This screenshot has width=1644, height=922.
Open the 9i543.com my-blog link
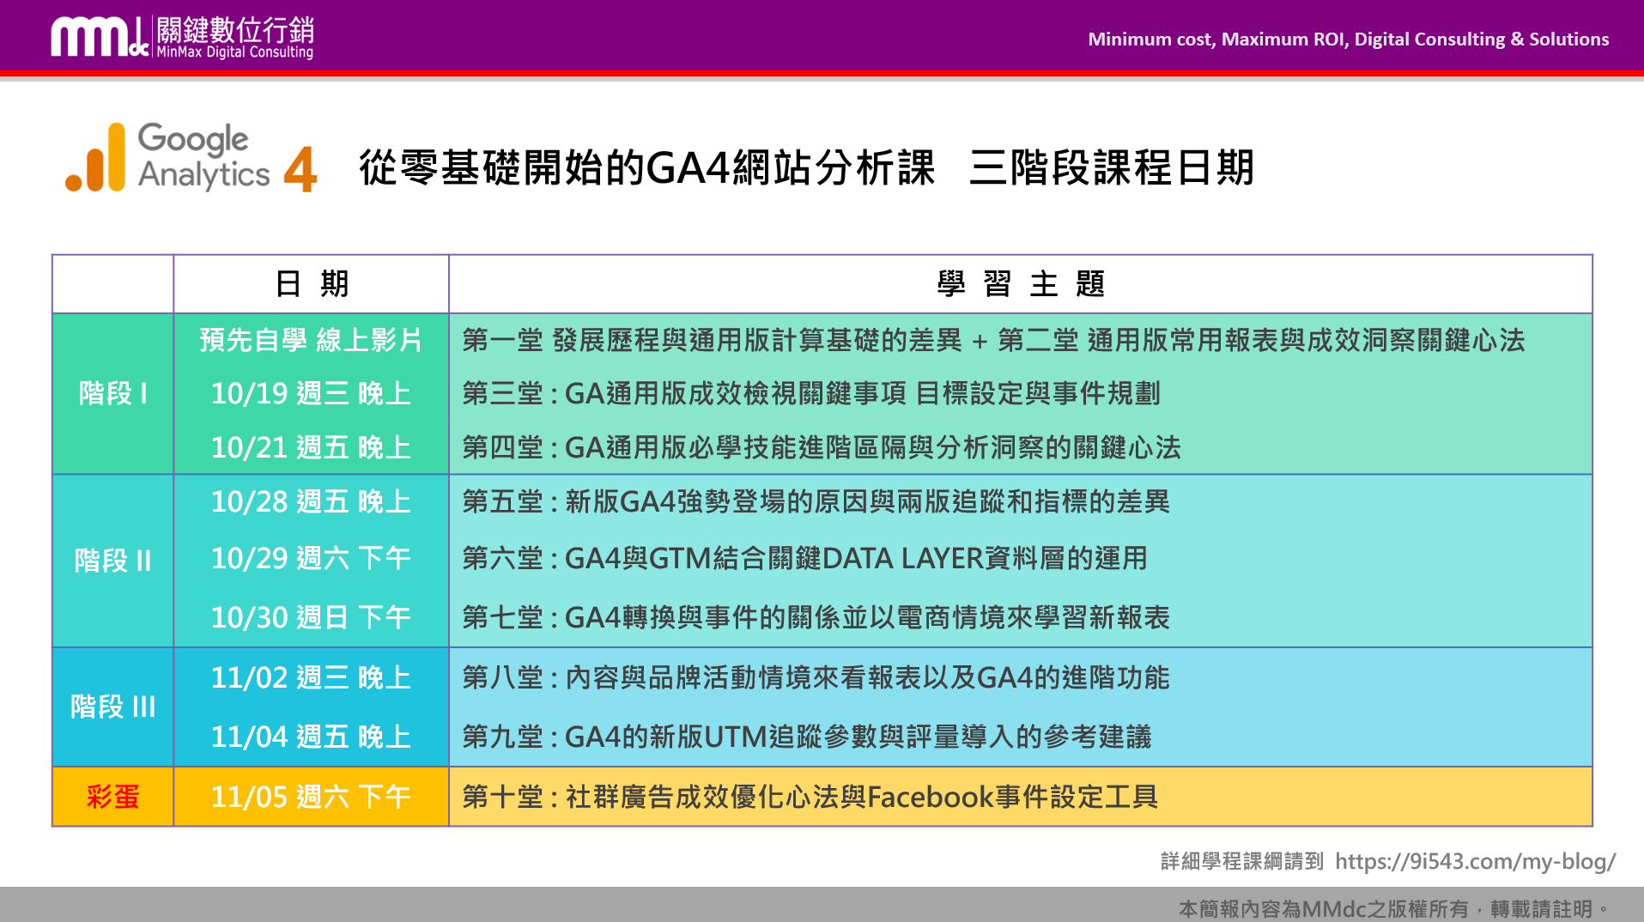(1475, 861)
